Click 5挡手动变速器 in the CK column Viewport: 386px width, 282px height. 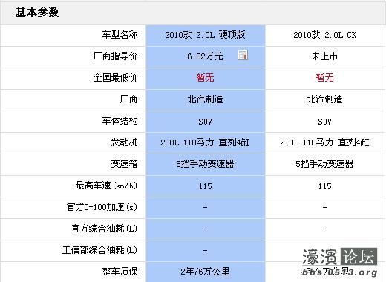(x=324, y=164)
